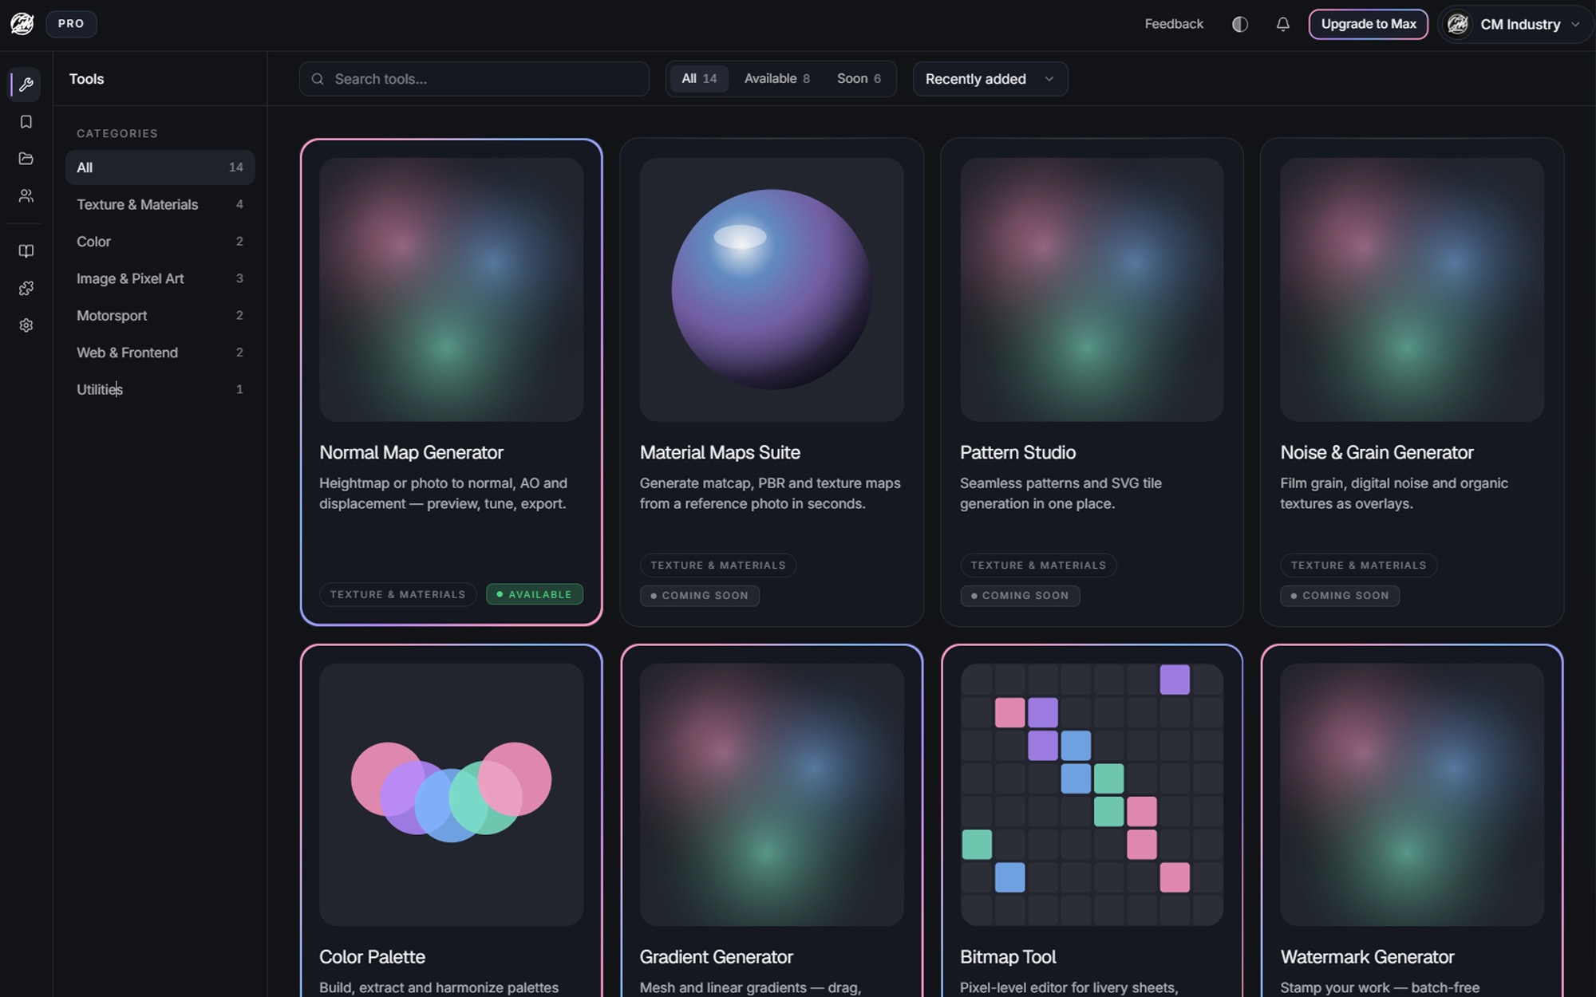
Task: Click Coming Soon badge on Material Maps Suite
Action: 699,596
